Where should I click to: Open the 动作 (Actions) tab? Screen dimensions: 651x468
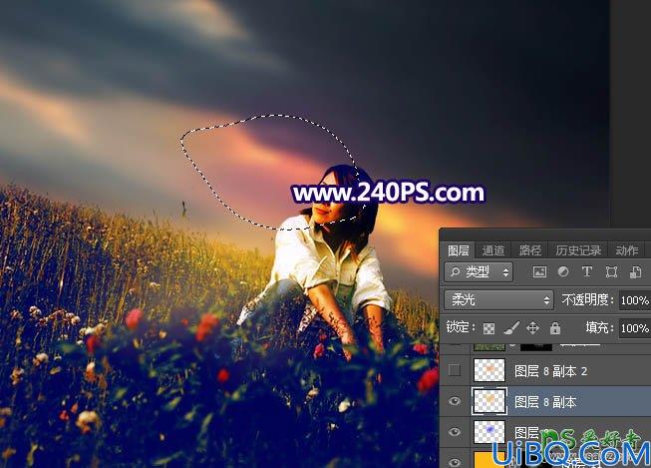(x=626, y=250)
